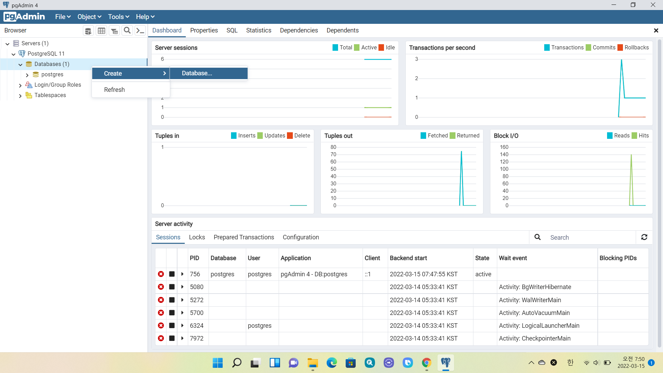
Task: Expand the Tablespaces tree node
Action: [x=20, y=96]
